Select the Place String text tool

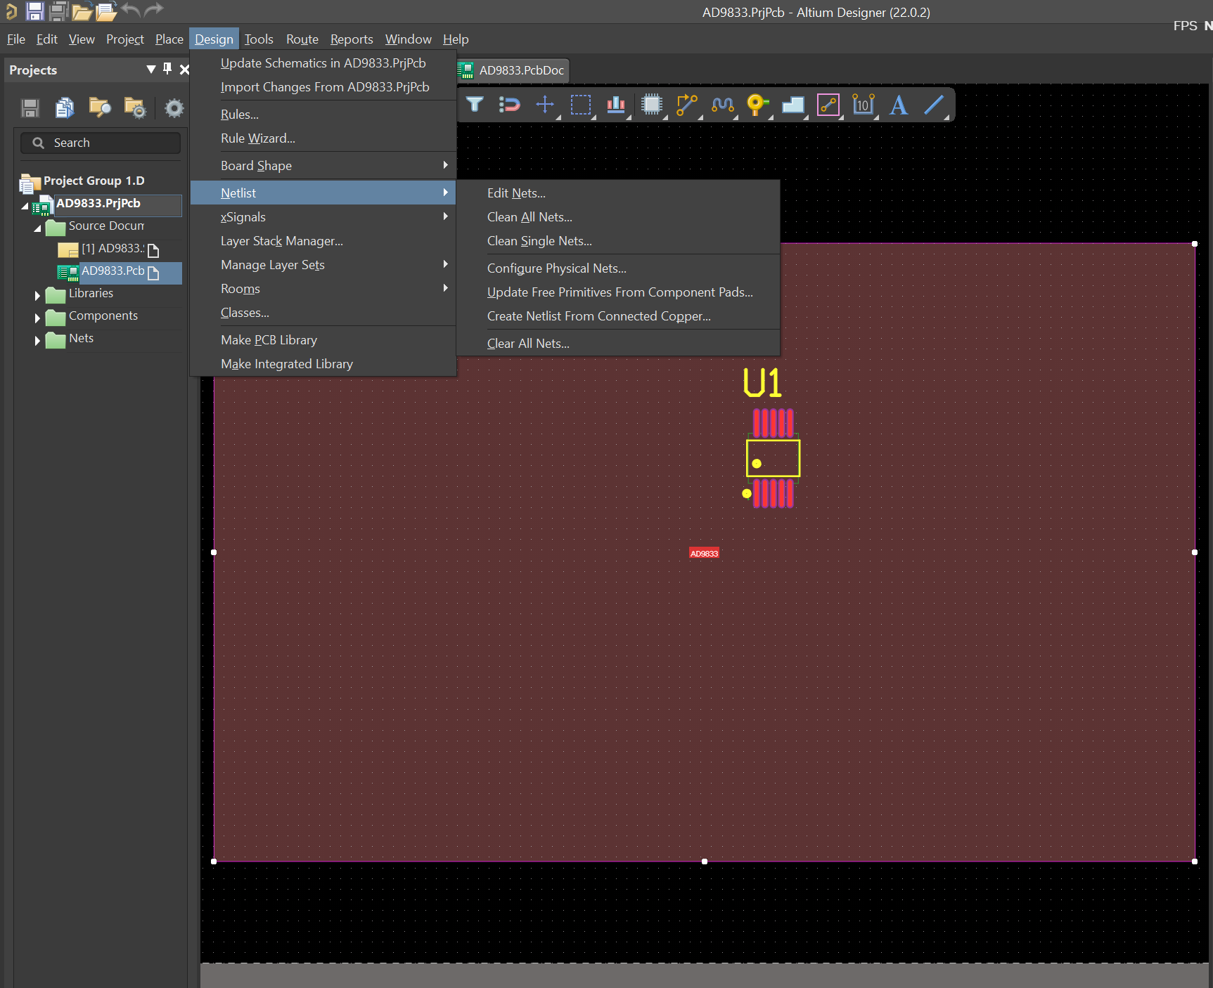tap(899, 105)
